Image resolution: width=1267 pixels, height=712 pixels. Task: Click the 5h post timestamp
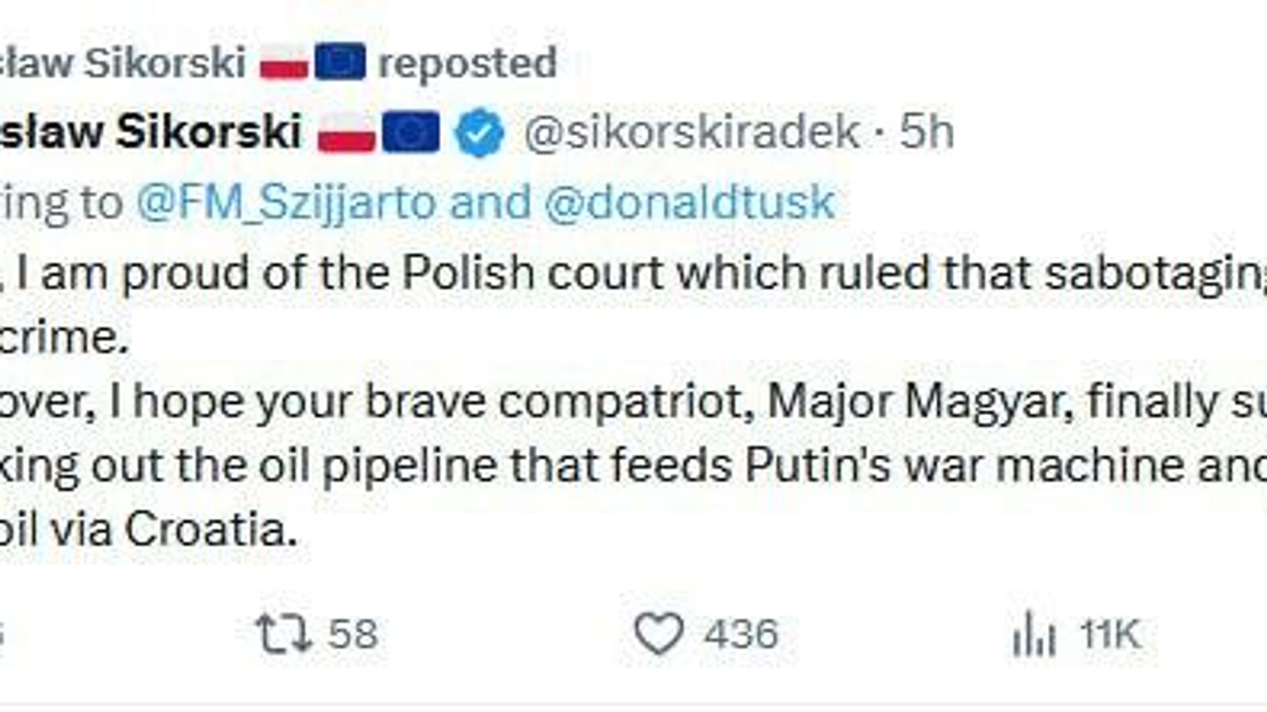(927, 132)
